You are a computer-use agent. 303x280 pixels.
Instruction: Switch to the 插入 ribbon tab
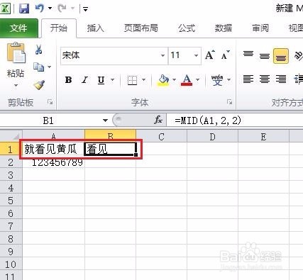[96, 28]
